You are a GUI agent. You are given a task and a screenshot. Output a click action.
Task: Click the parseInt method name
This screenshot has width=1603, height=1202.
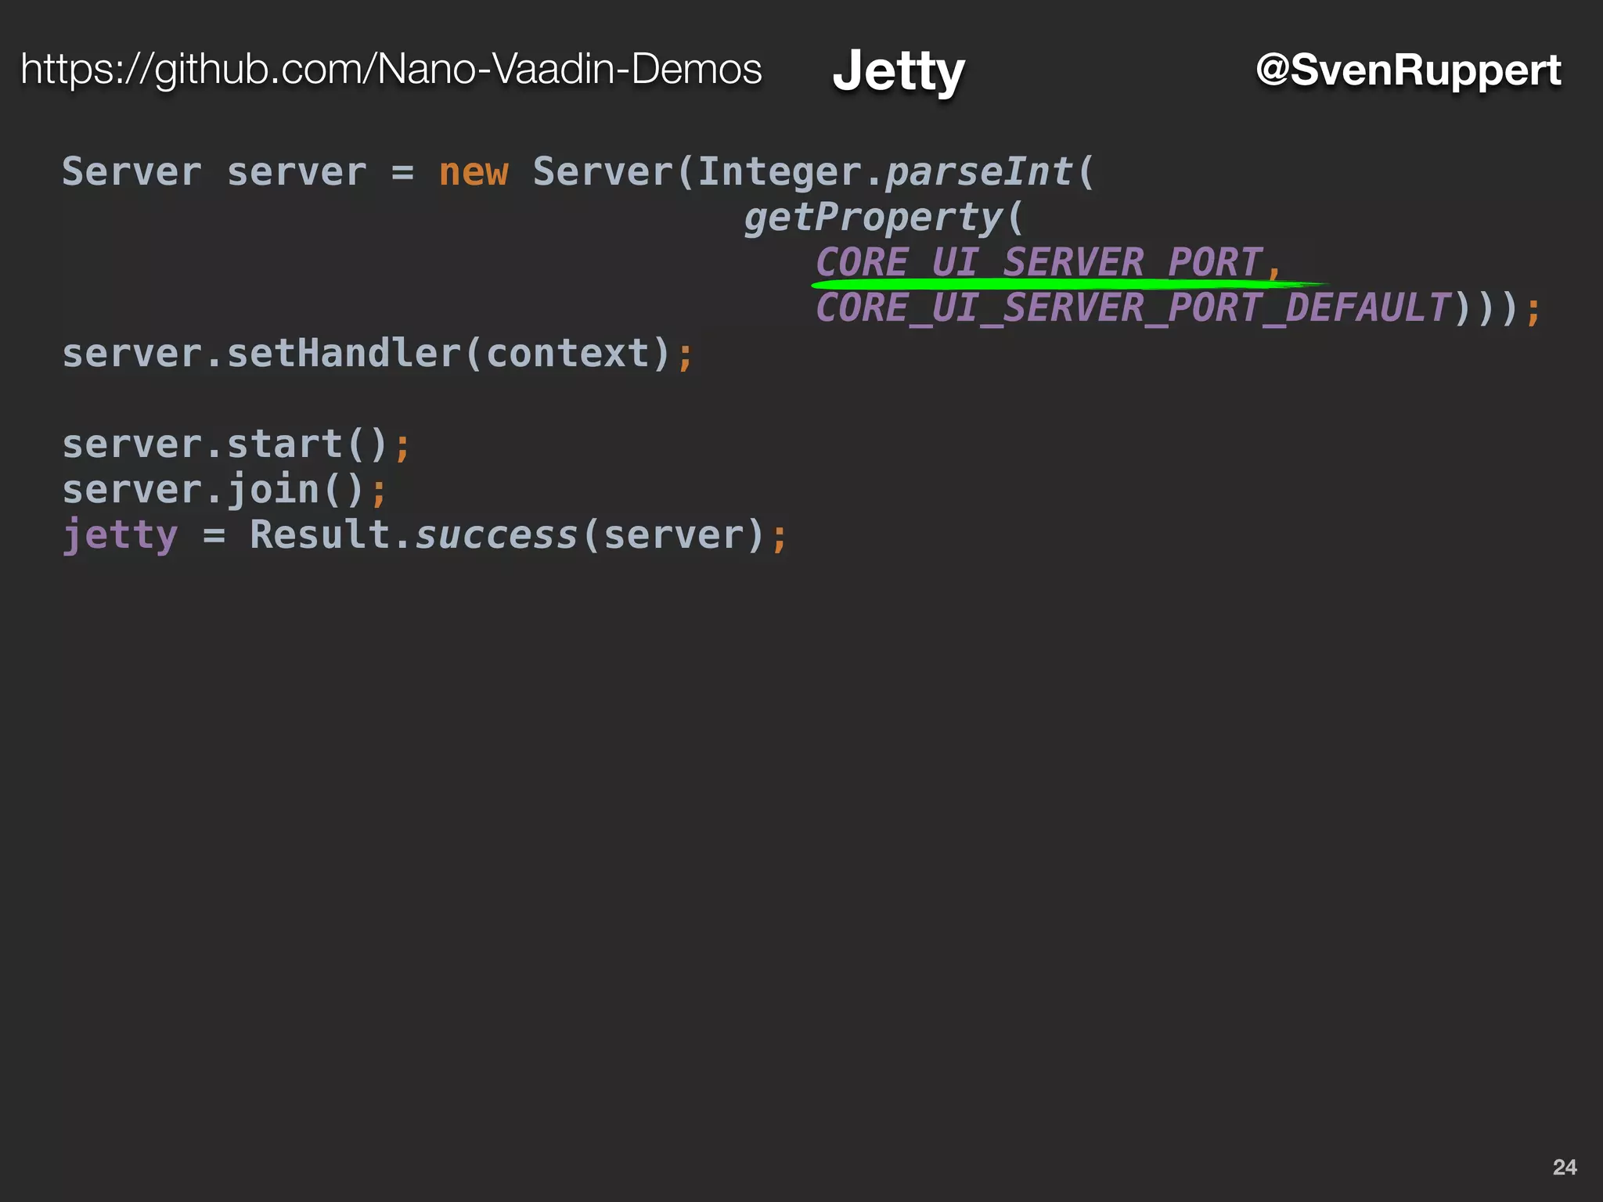pyautogui.click(x=978, y=171)
